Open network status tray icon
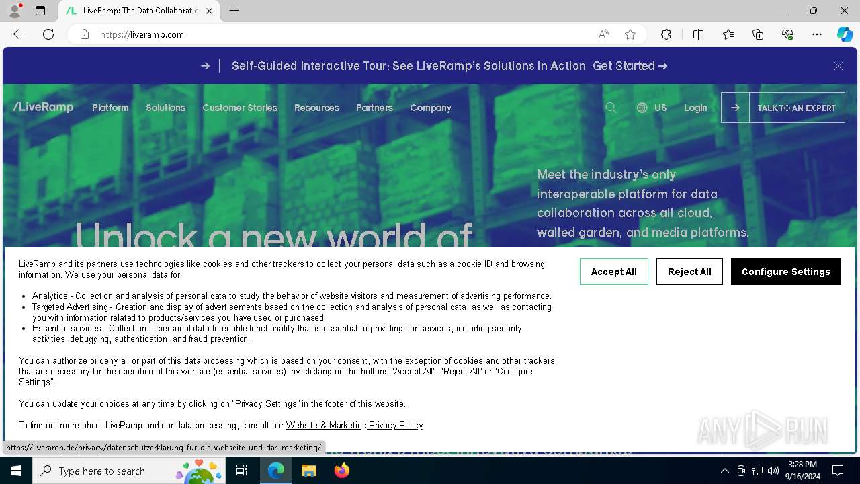The height and width of the screenshot is (484, 860). coord(757,471)
